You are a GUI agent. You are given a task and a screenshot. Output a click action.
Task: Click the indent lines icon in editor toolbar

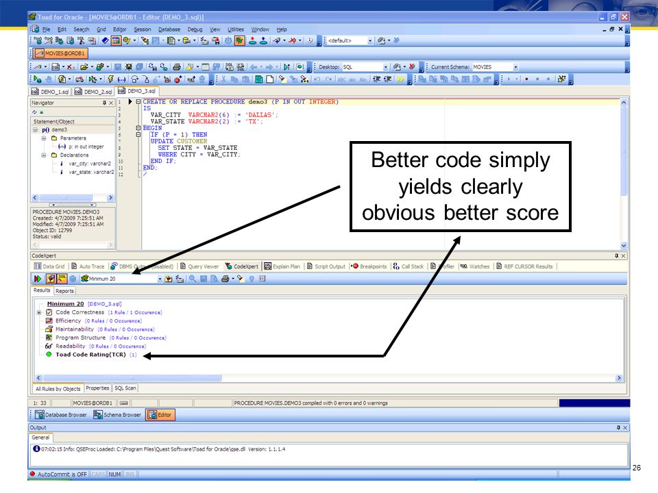[377, 79]
